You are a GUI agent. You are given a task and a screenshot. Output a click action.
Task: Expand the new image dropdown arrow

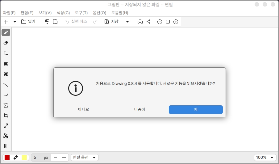tap(15, 22)
